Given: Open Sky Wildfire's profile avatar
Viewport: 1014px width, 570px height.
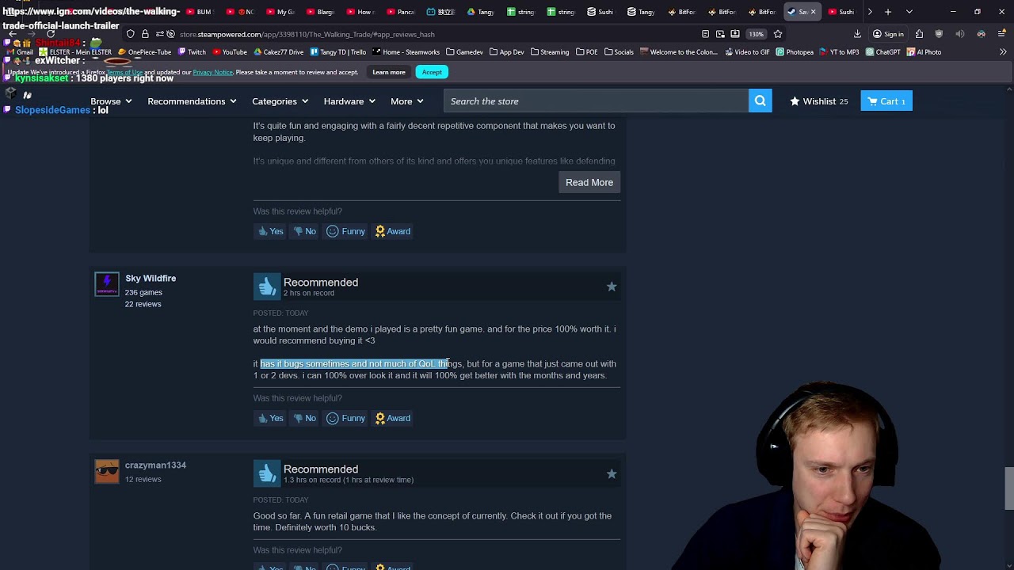Looking at the screenshot, I should pyautogui.click(x=107, y=284).
